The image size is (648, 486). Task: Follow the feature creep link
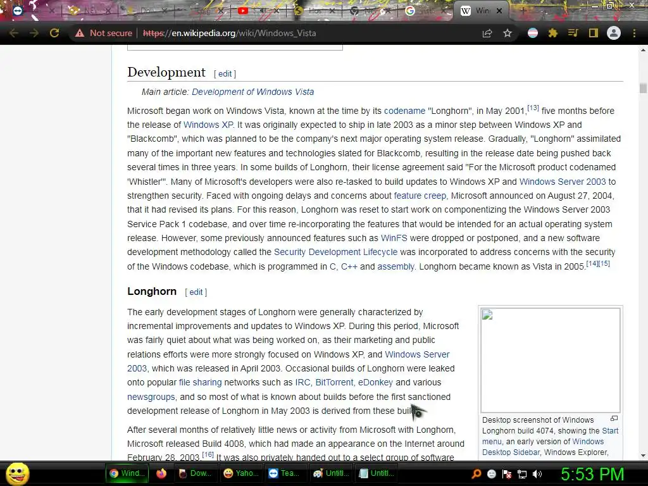coord(420,196)
